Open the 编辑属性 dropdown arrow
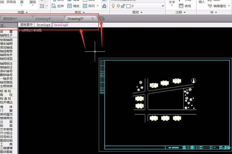Screen dimensions: 232x154 (229, 6)
